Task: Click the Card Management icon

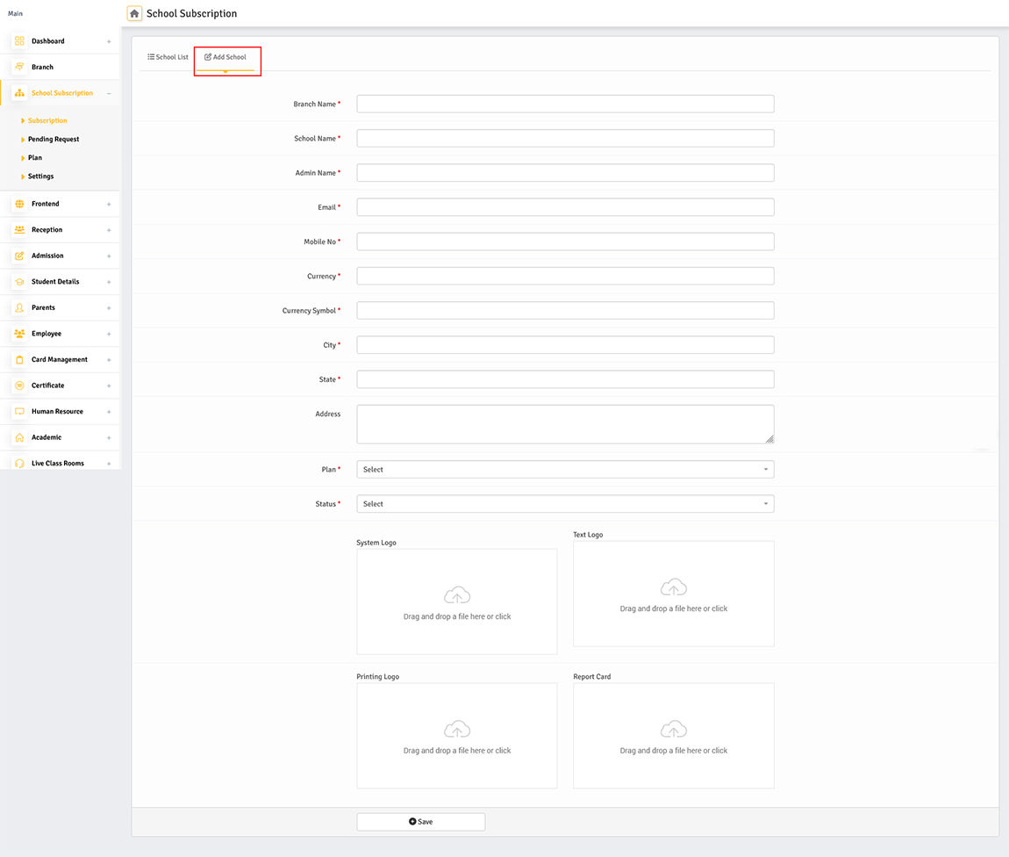Action: tap(19, 359)
